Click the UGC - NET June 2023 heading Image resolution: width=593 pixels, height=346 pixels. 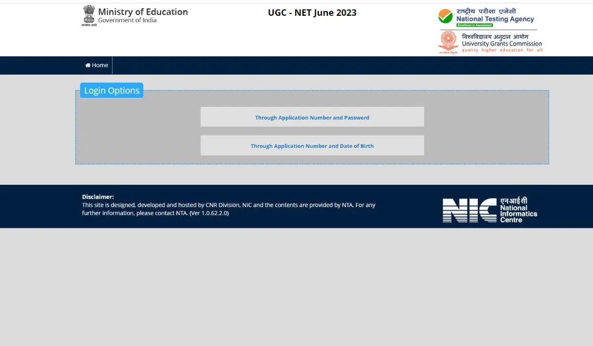coord(312,13)
